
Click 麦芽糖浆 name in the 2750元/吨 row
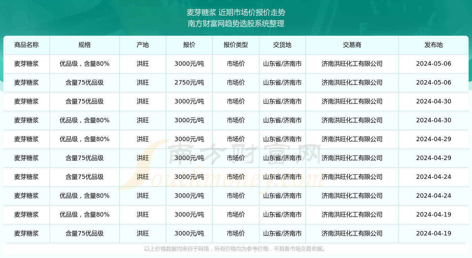[26, 83]
